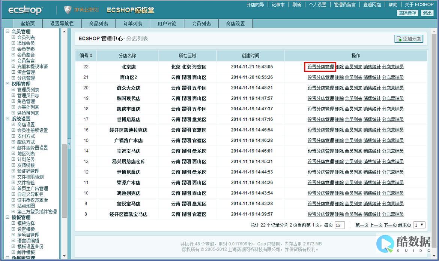Open 第三方登录插件管理 in sidebar
This screenshot has width=439, height=261.
point(37,212)
